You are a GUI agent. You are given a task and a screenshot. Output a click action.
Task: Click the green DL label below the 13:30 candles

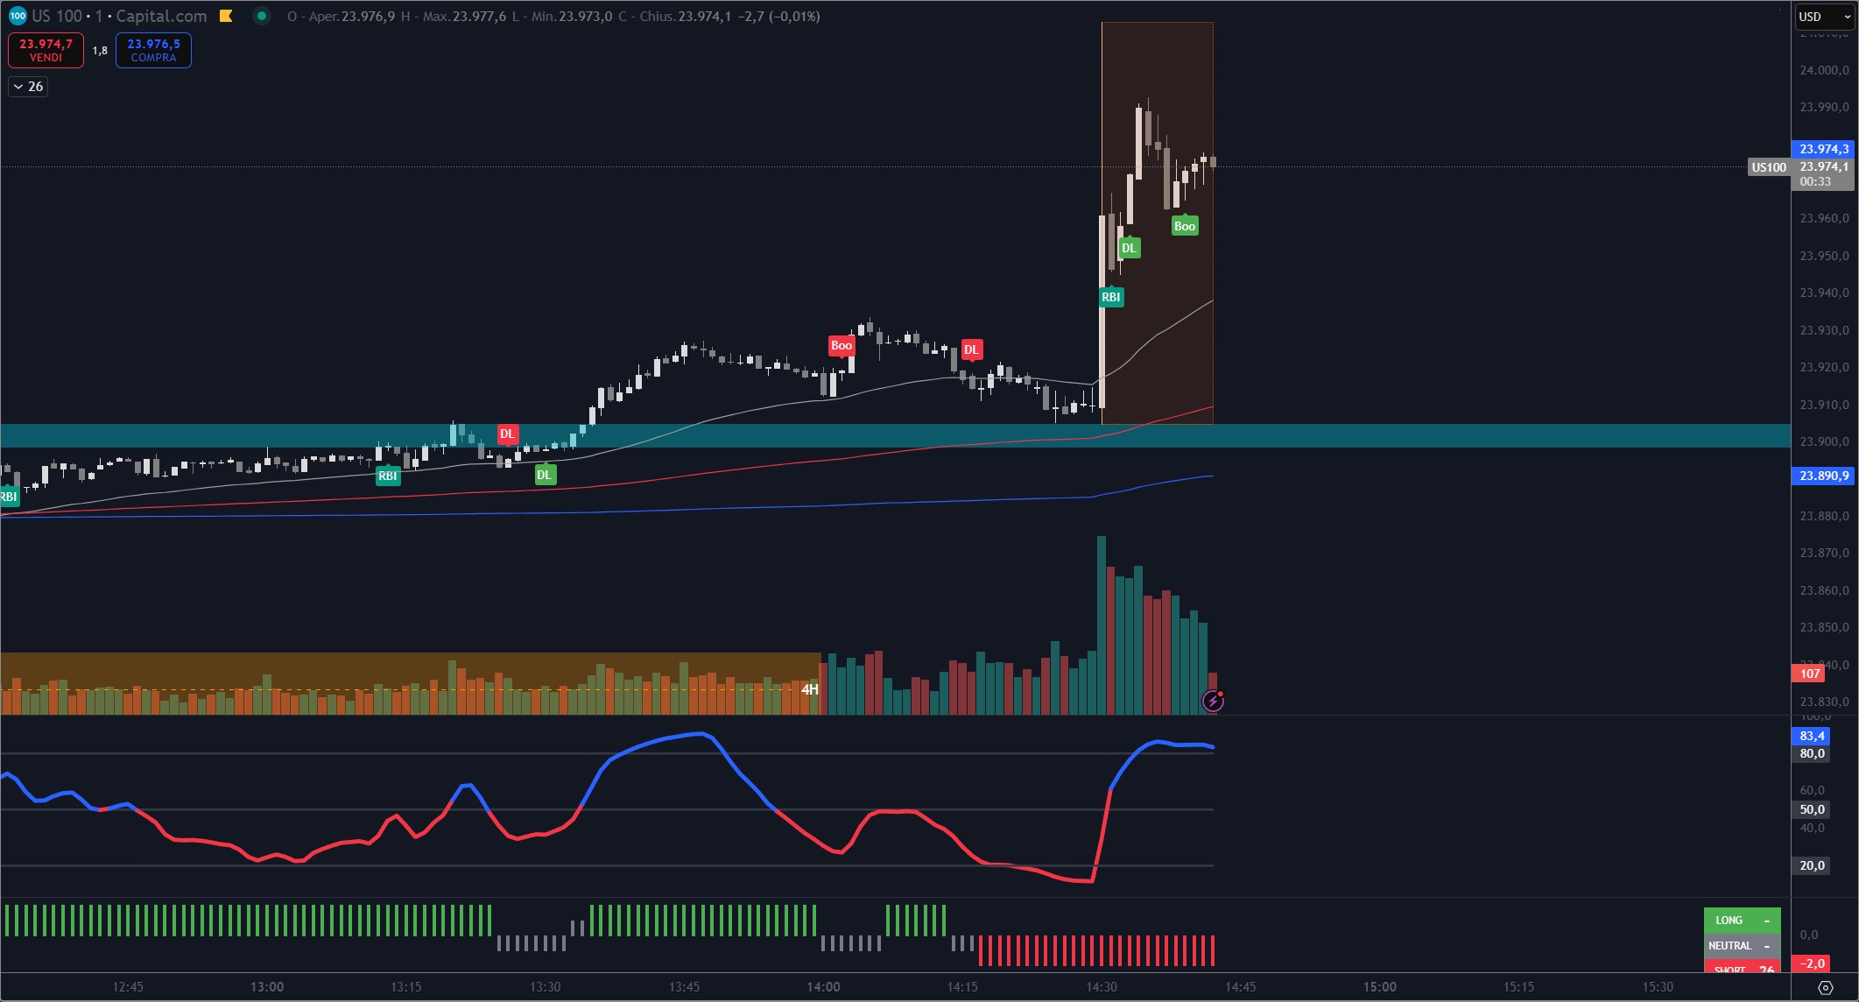click(x=544, y=475)
